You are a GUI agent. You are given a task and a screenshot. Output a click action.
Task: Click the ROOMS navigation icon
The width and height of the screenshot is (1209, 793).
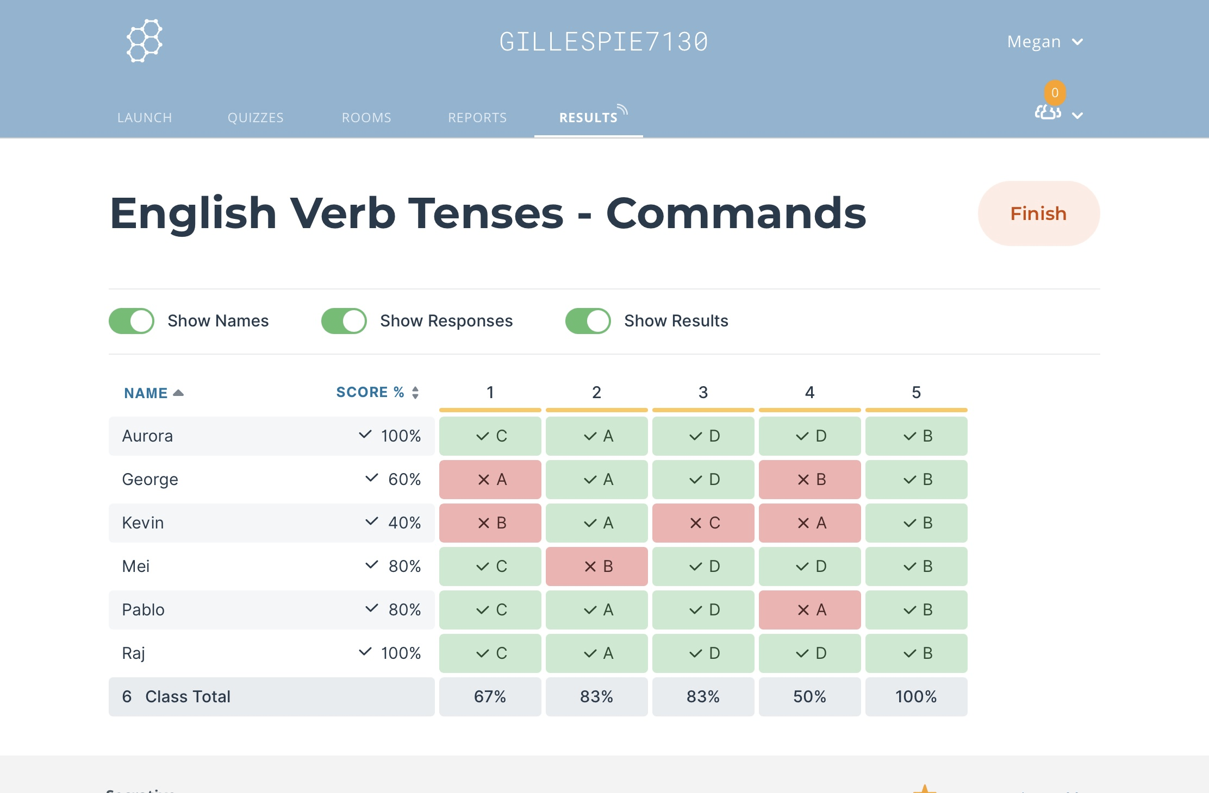(366, 116)
